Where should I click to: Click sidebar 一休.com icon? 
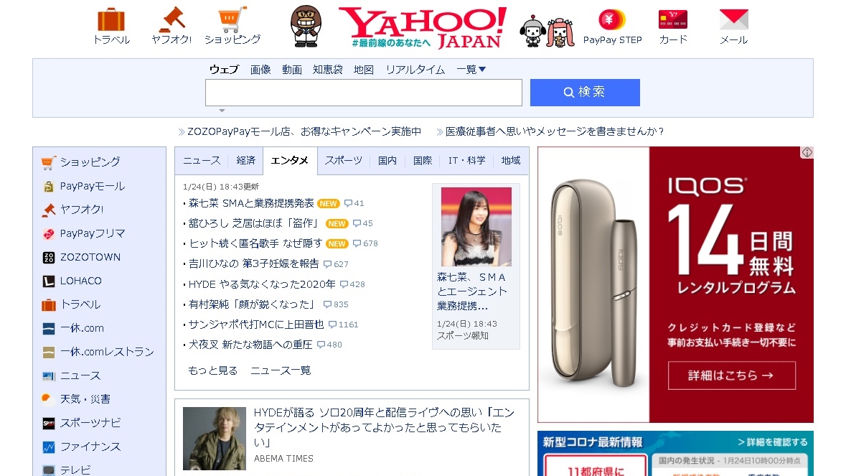[x=49, y=329]
